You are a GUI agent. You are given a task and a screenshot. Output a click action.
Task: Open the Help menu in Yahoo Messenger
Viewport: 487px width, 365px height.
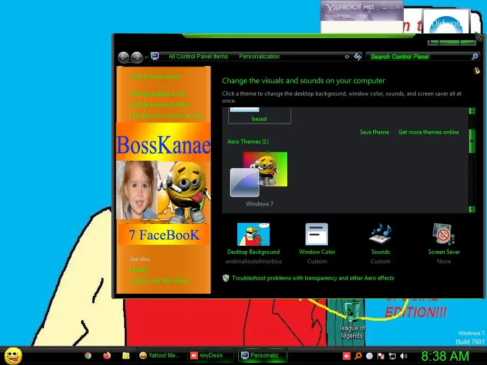tap(362, 16)
